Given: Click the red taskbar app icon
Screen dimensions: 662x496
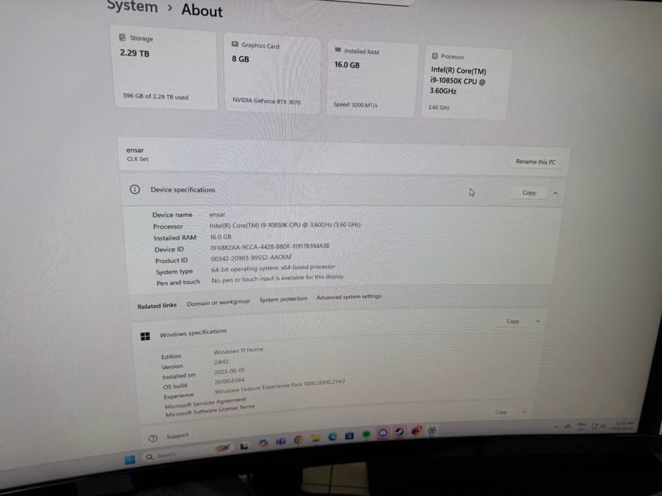Looking at the screenshot, I should 416,431.
